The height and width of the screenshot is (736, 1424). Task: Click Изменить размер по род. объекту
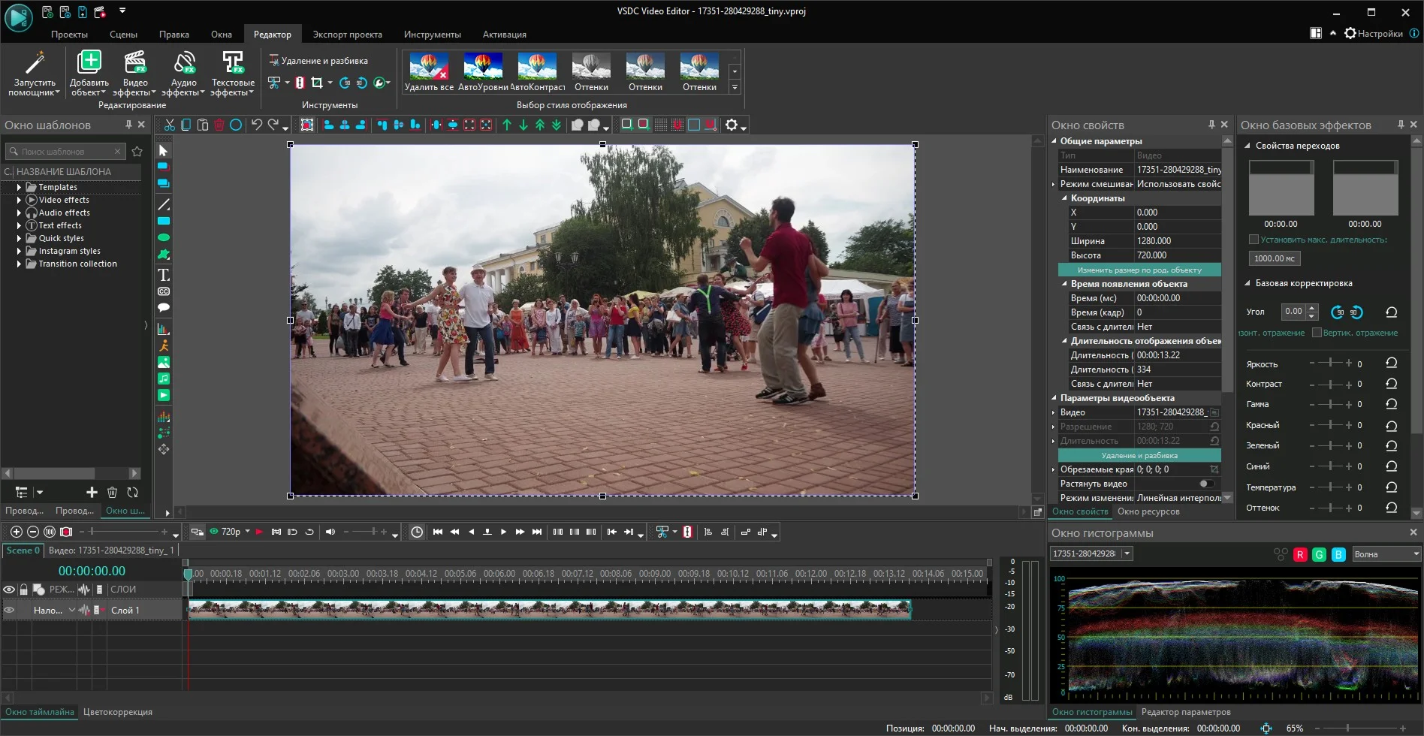(x=1139, y=270)
